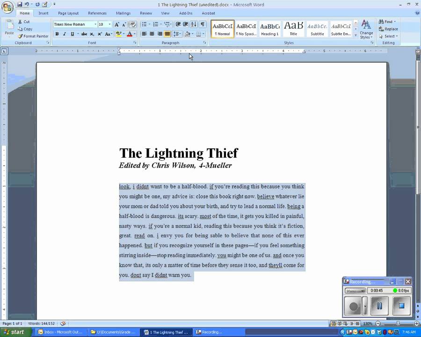This screenshot has height=337, width=421.
Task: Expand the Paragraph dialog launcher
Action: tap(204, 43)
